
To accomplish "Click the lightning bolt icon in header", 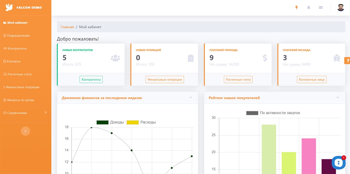I will pyautogui.click(x=297, y=7).
